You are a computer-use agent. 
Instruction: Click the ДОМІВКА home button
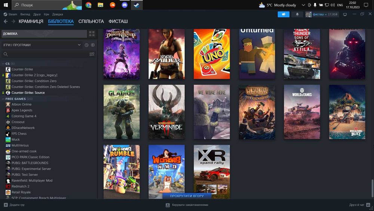click(x=44, y=34)
